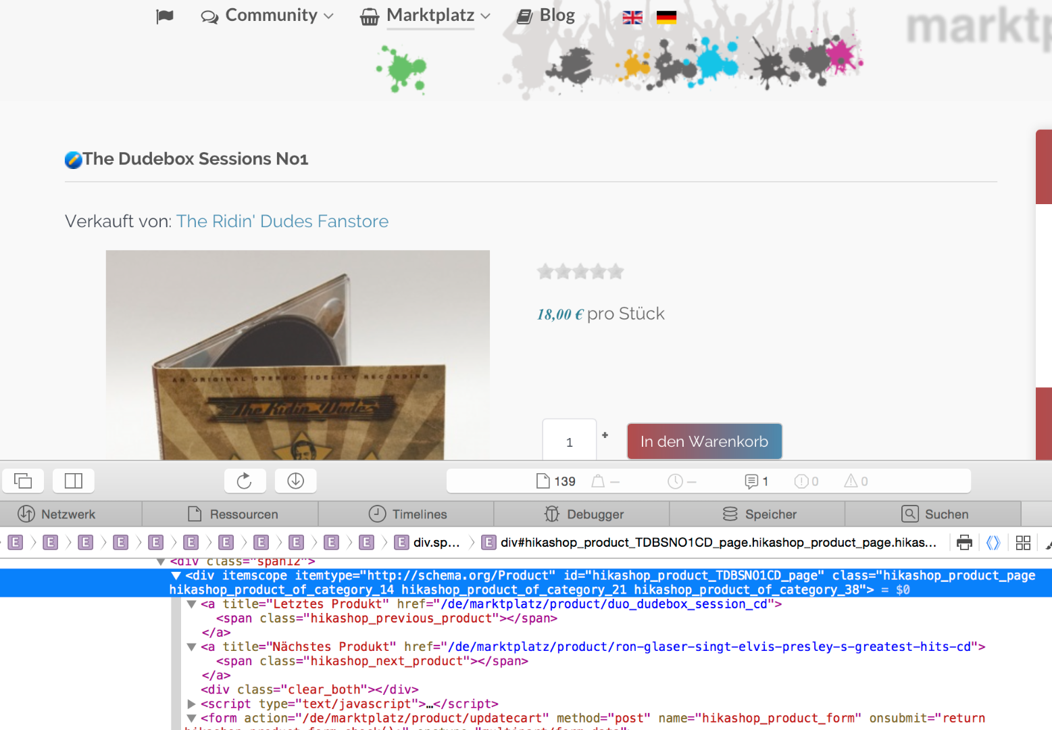Undock the inspector into a separate window
Viewport: 1052px width, 730px height.
coord(23,481)
